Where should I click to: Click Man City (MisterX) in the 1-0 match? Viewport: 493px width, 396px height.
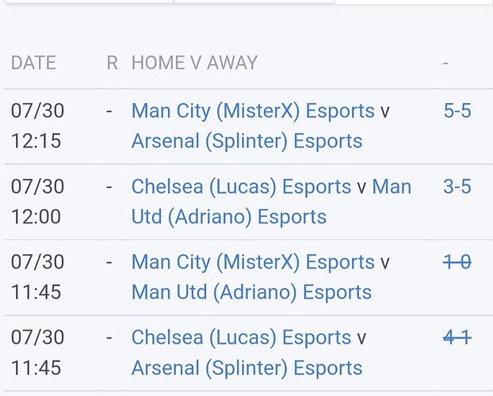pyautogui.click(x=252, y=262)
